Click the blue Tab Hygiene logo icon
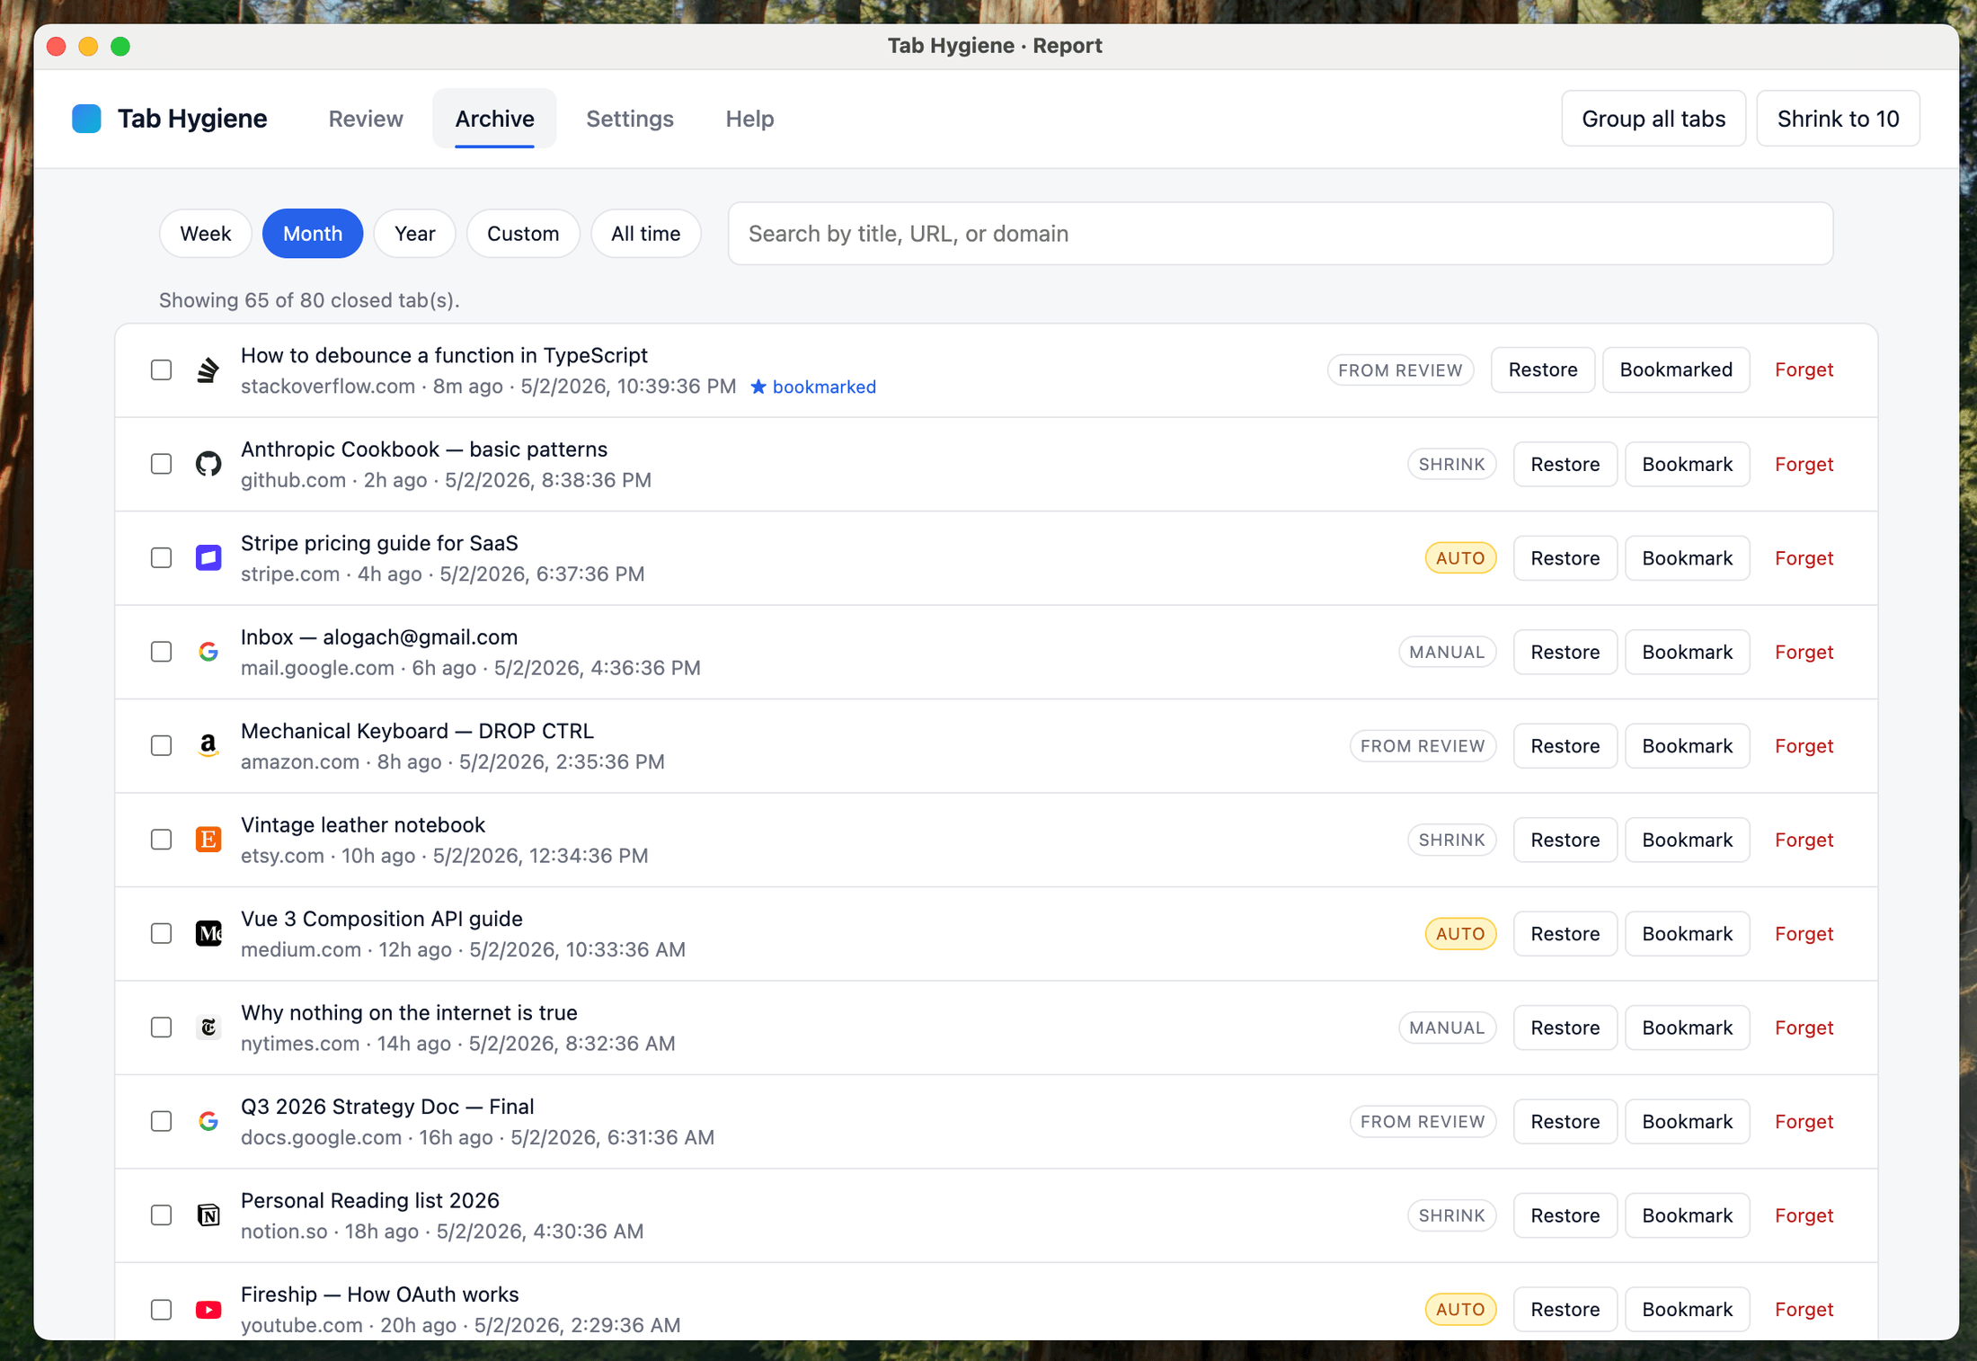Image resolution: width=1977 pixels, height=1361 pixels. [x=86, y=119]
